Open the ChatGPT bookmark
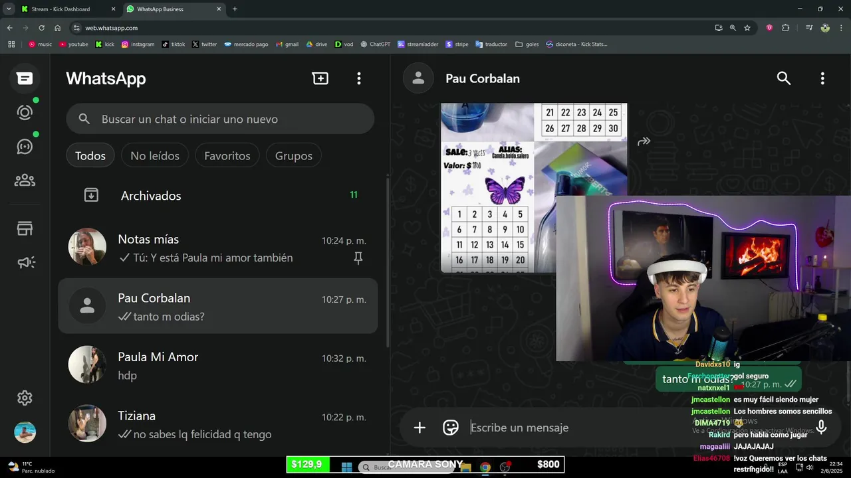 pos(376,44)
